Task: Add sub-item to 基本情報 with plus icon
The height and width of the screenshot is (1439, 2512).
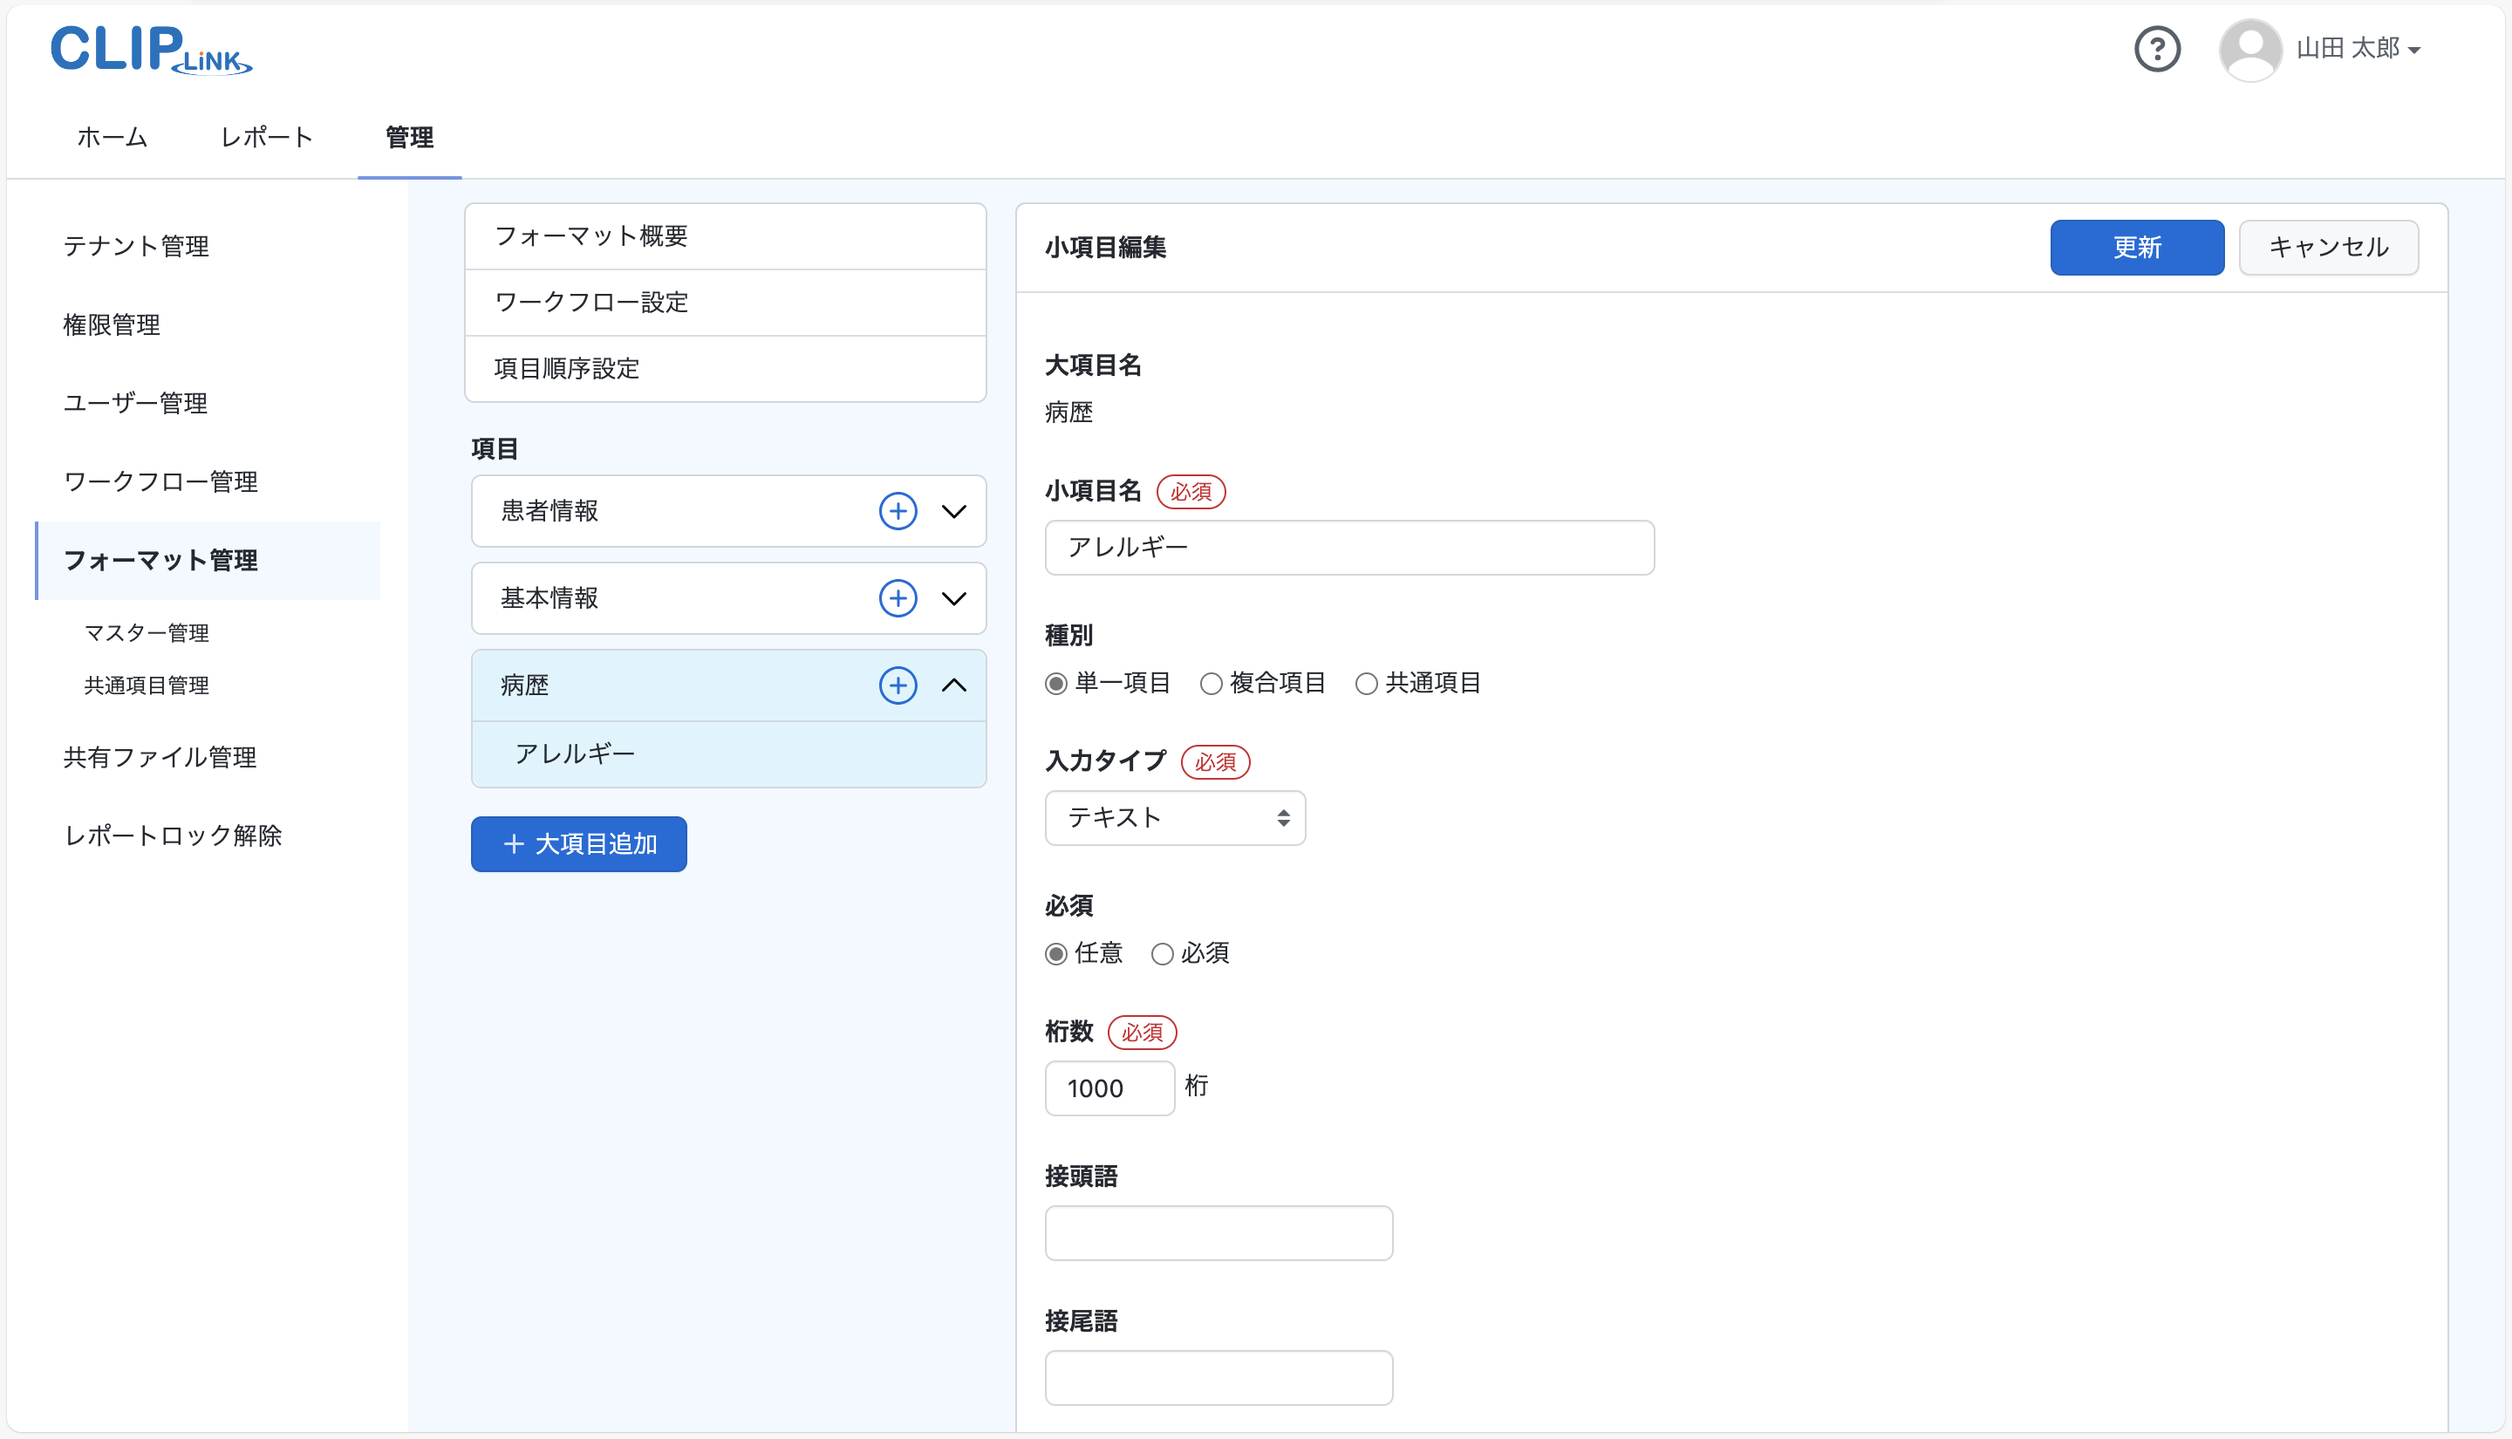Action: coord(898,598)
